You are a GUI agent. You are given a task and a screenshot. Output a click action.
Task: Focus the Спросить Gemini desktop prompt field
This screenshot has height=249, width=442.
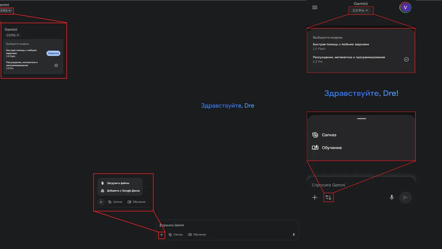pos(227,225)
